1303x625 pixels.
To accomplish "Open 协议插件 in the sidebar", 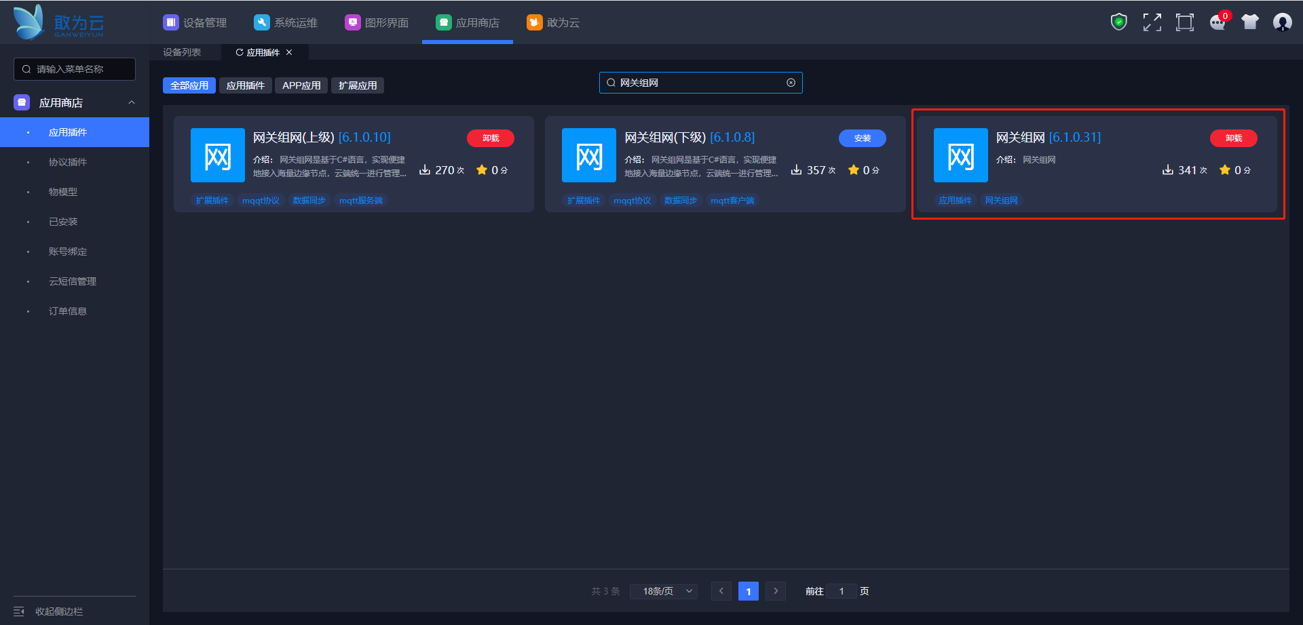I will pyautogui.click(x=75, y=162).
